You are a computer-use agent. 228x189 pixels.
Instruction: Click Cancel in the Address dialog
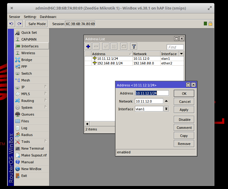pyautogui.click(x=184, y=102)
